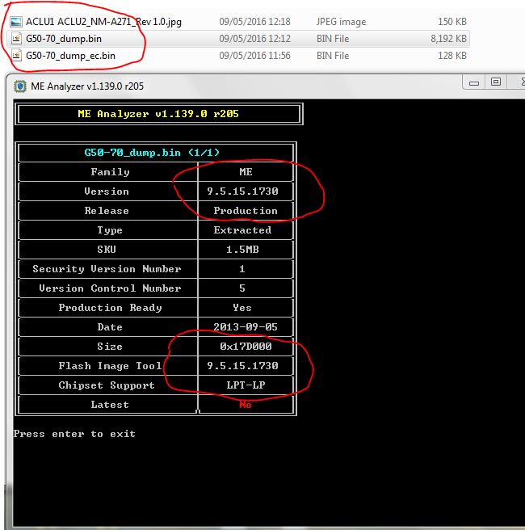Click the 128 KB size value
This screenshot has width=525, height=530.
452,56
